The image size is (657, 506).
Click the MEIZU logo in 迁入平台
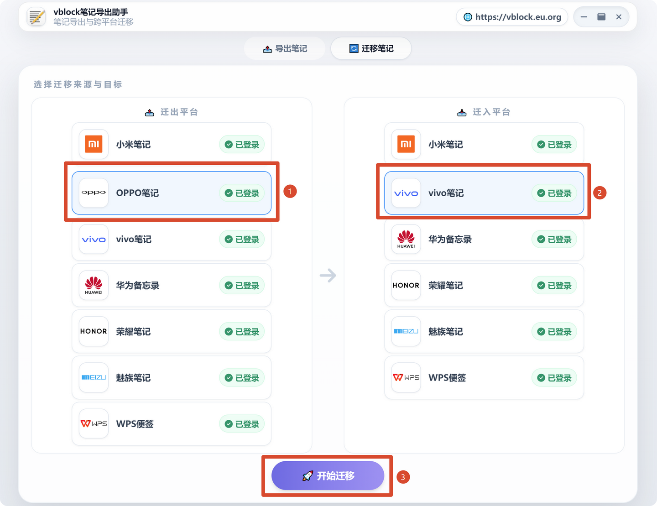(x=406, y=331)
